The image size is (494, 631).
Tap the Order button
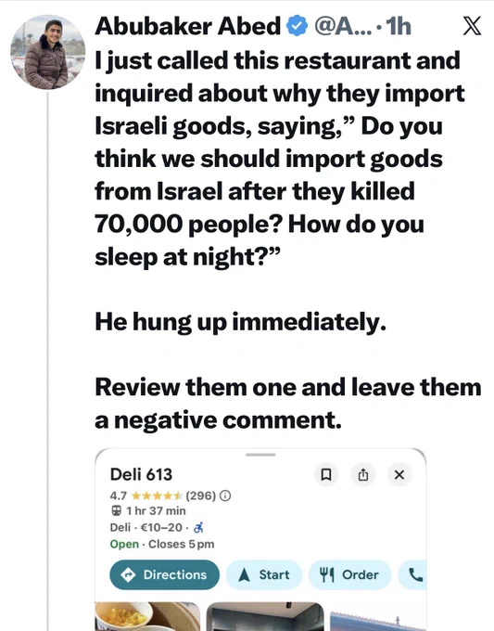pos(349,574)
